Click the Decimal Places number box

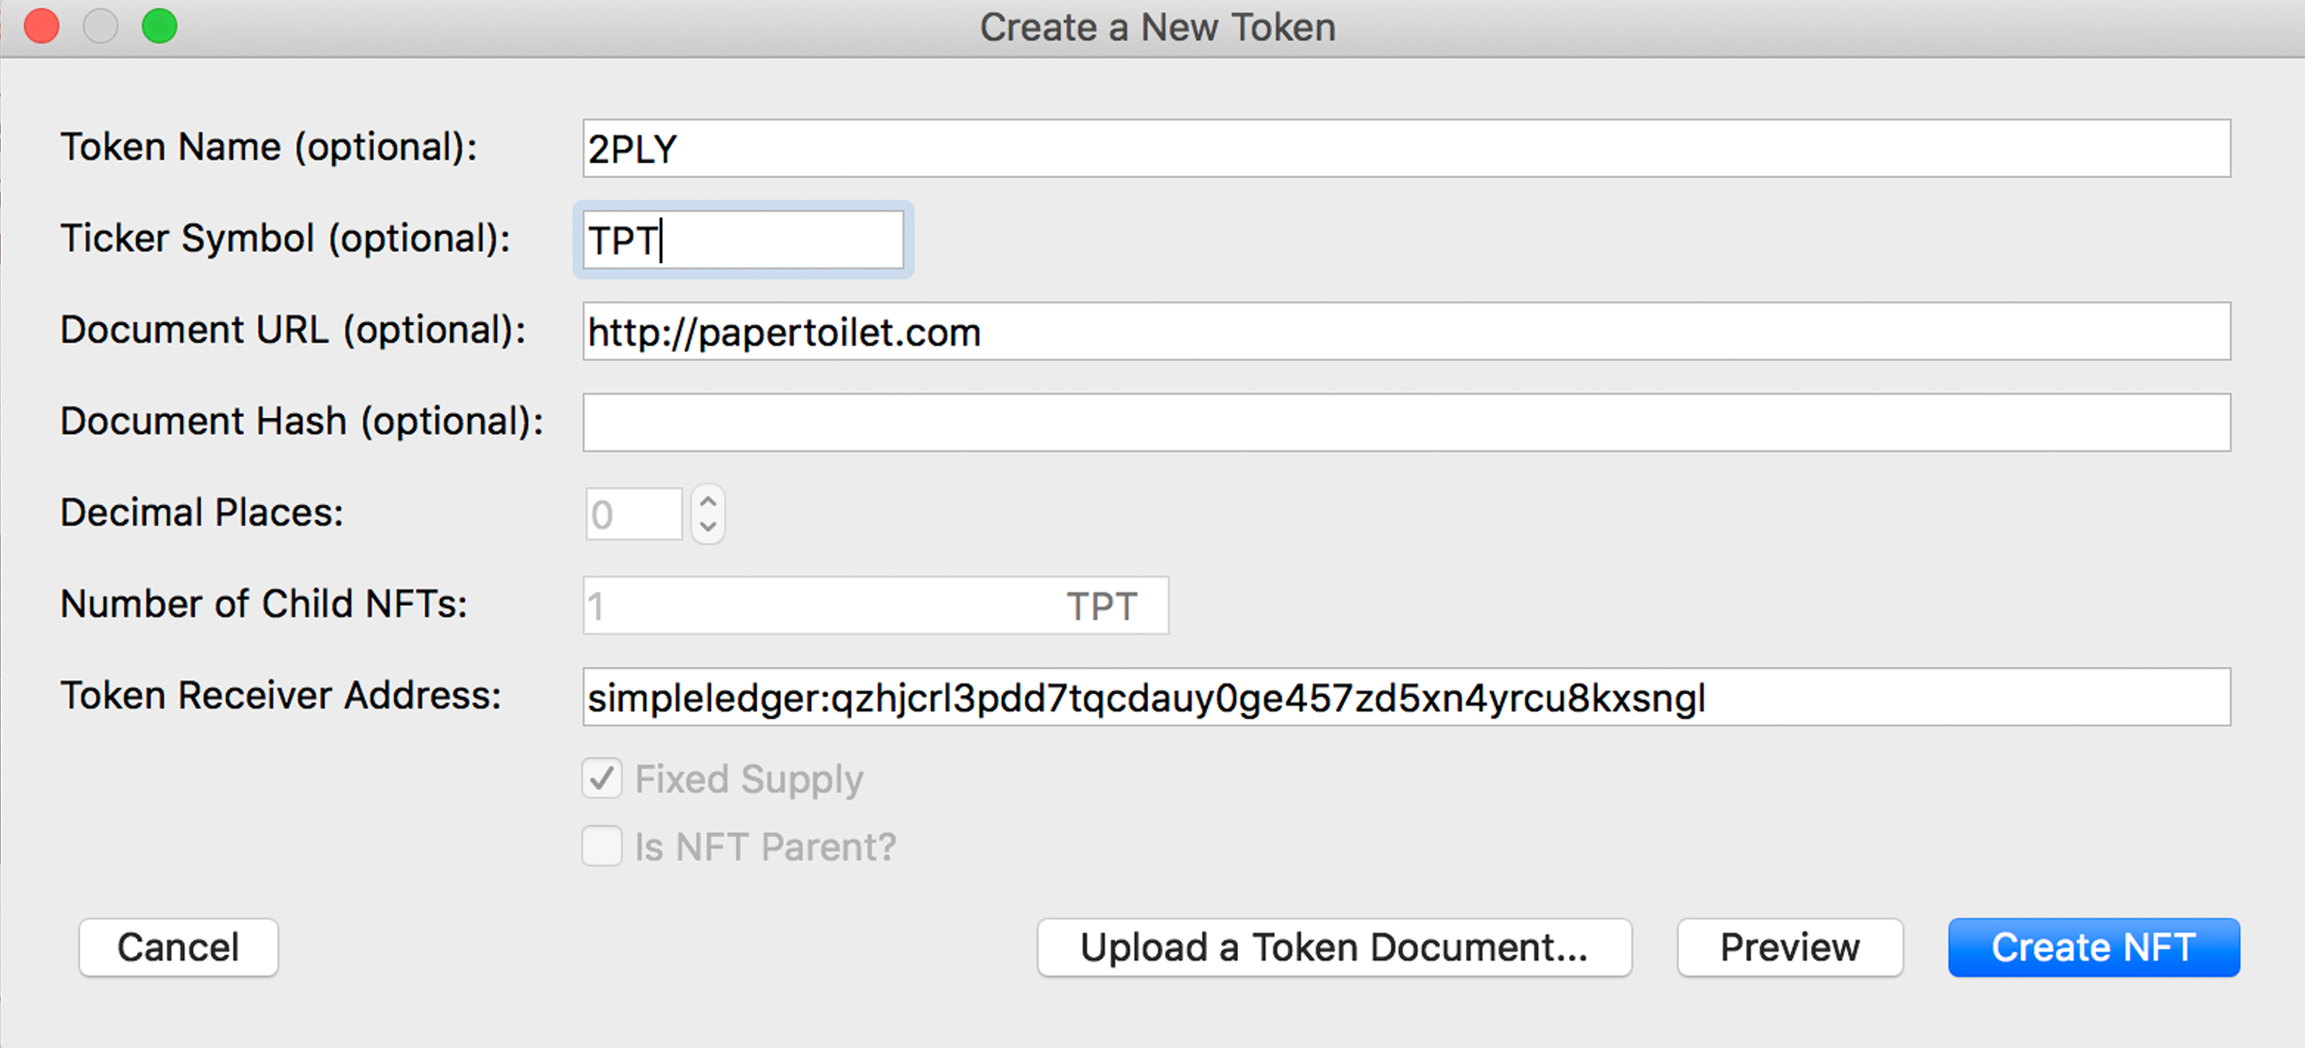634,514
